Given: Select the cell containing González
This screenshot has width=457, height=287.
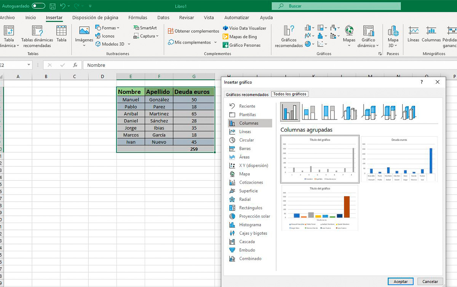Looking at the screenshot, I should pyautogui.click(x=159, y=100).
